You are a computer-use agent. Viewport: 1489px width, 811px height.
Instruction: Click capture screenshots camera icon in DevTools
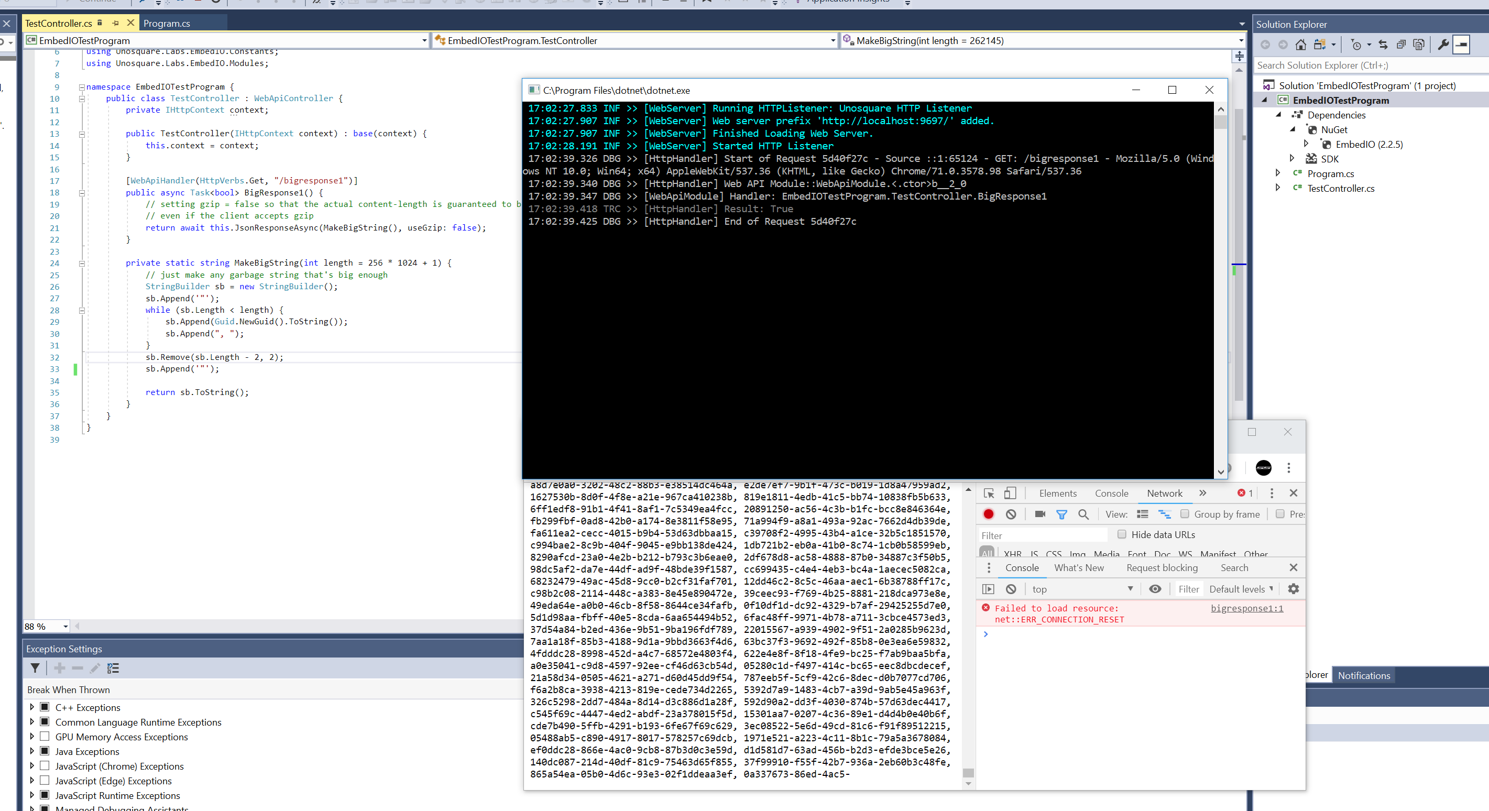tap(1040, 514)
